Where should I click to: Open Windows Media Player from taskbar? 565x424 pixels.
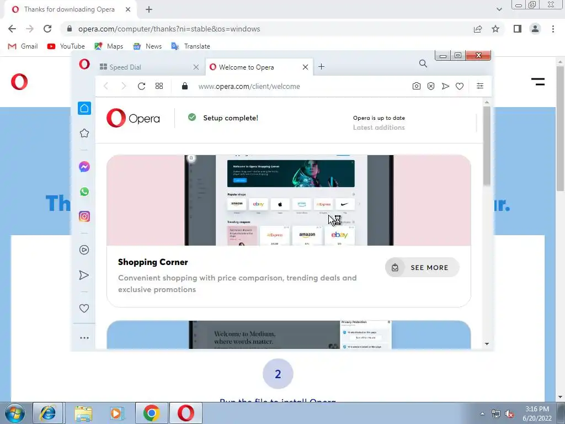click(x=116, y=413)
